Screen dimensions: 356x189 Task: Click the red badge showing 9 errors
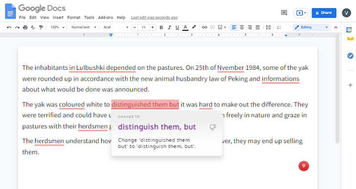tap(304, 166)
